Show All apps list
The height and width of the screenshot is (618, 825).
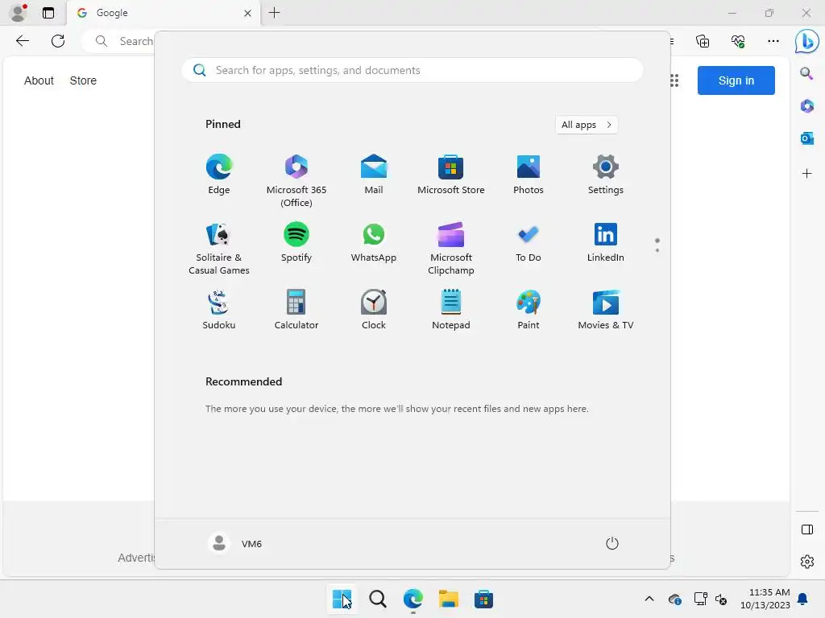587,125
